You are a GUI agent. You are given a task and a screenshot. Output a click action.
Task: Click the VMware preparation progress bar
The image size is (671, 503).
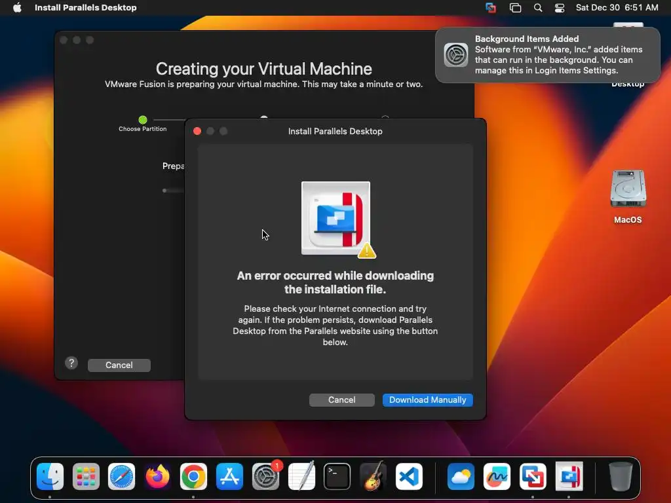tap(173, 191)
